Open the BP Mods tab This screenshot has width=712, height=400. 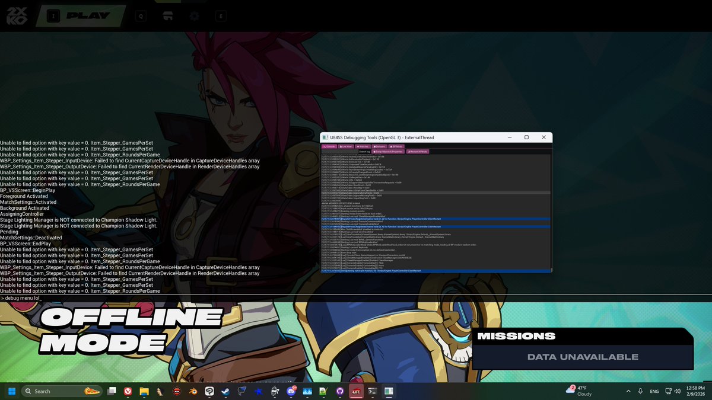(x=396, y=146)
